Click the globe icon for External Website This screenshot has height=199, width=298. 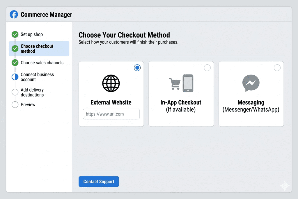coord(111,83)
